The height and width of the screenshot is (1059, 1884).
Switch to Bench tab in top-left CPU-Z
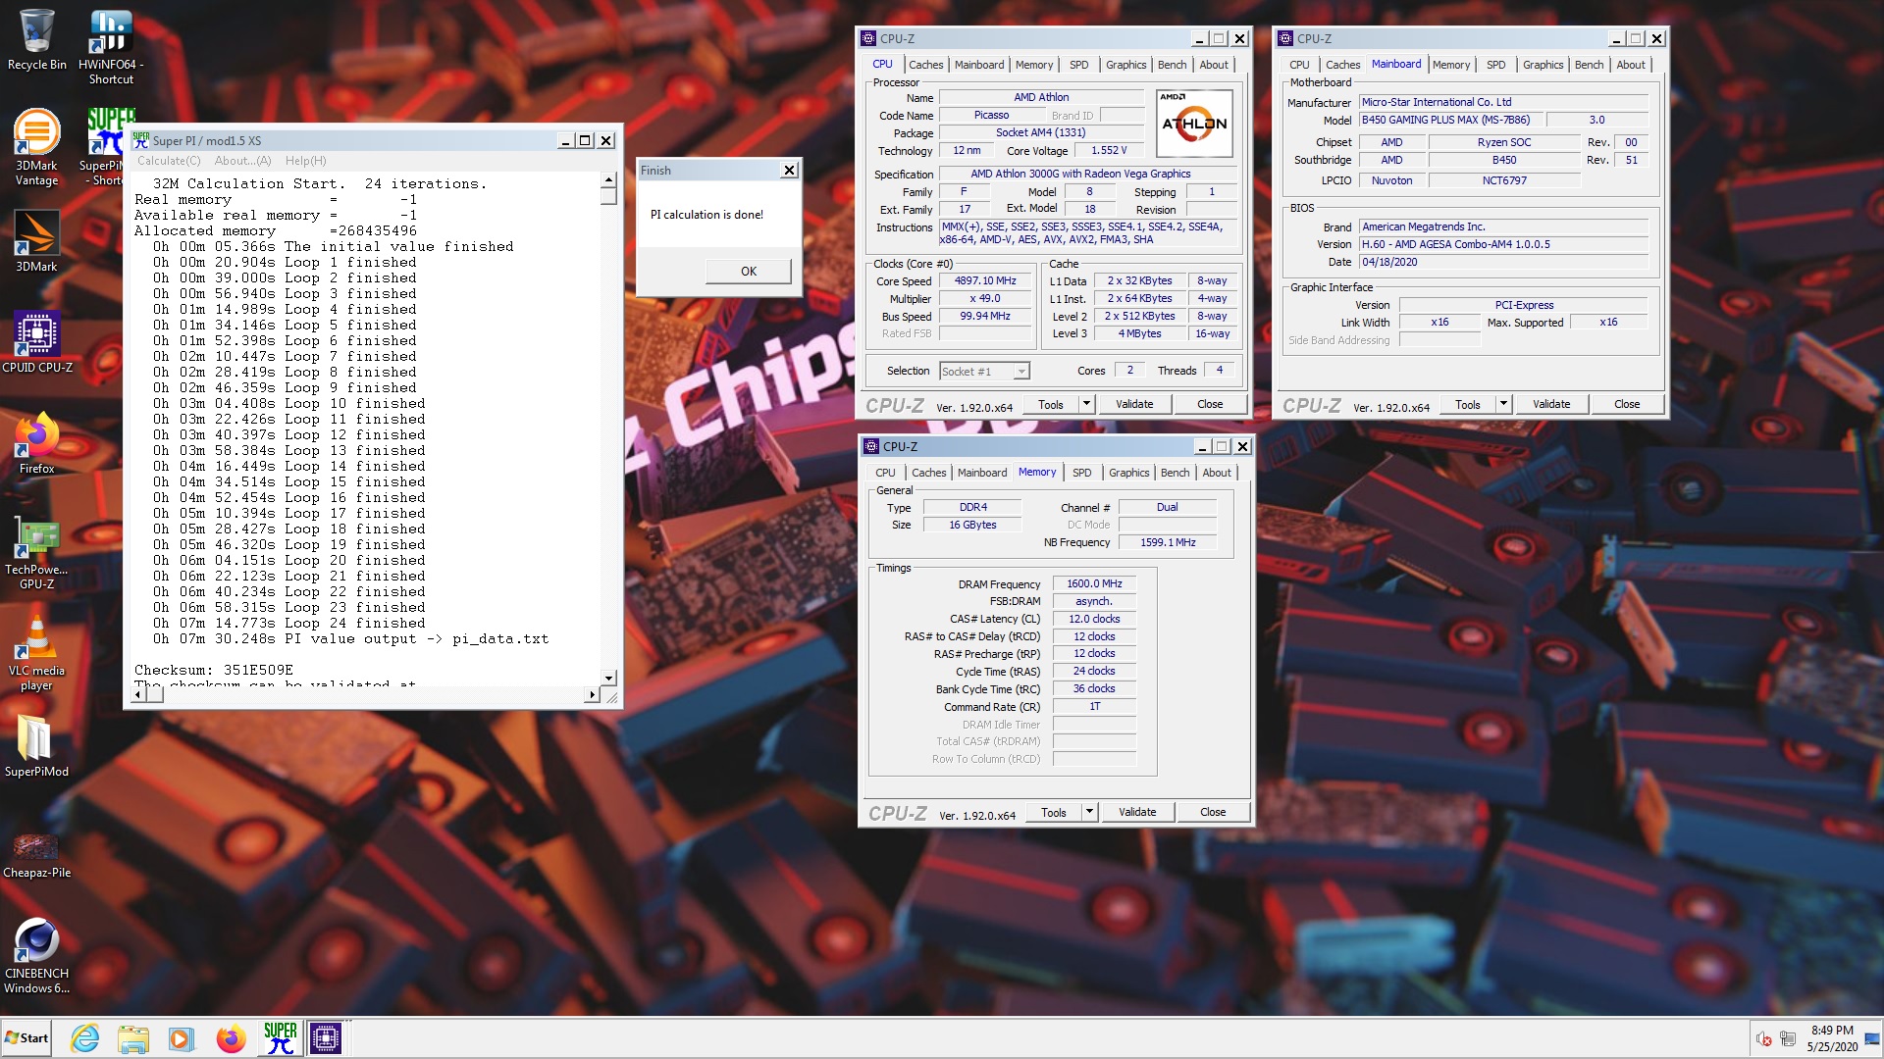(x=1172, y=65)
